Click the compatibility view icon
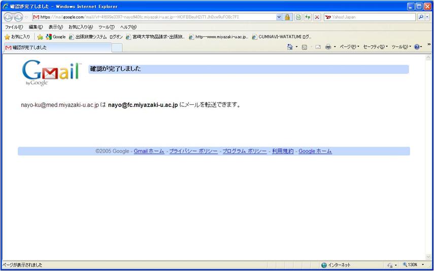 pyautogui.click(x=298, y=17)
